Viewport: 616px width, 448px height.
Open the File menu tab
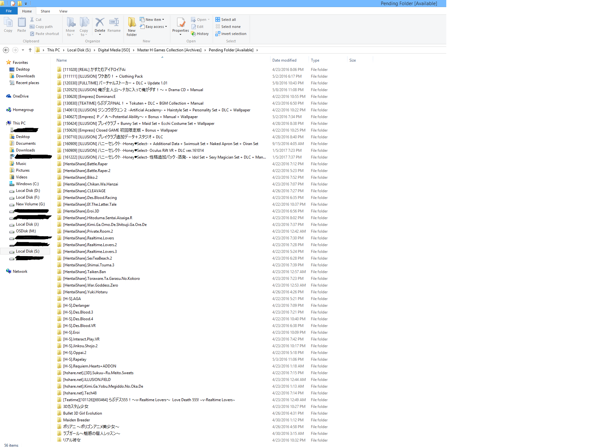point(9,11)
